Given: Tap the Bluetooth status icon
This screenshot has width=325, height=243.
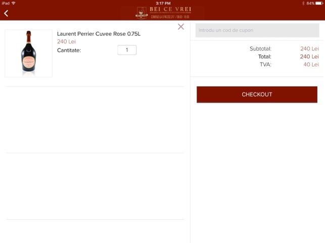Looking at the screenshot, I should [303, 3].
